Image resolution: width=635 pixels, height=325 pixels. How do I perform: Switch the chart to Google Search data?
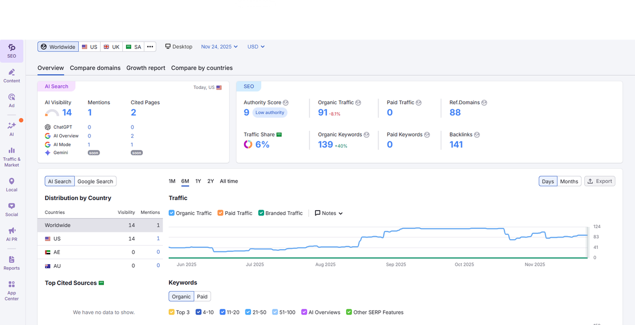pyautogui.click(x=95, y=181)
